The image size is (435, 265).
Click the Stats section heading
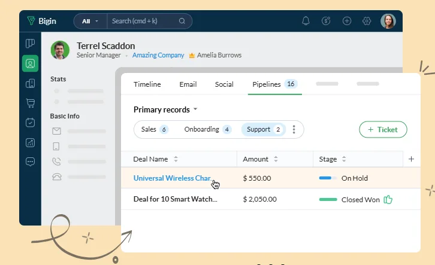[58, 79]
